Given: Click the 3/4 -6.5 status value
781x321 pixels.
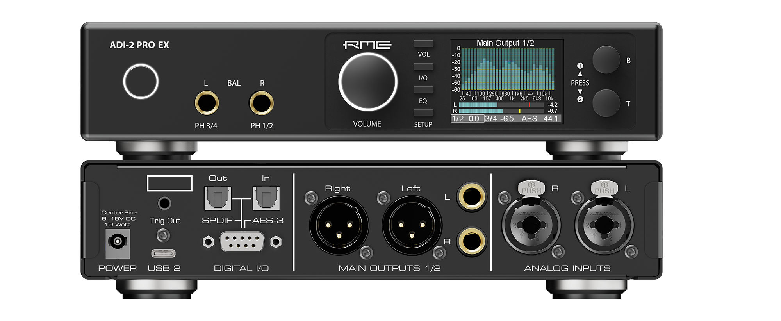Looking at the screenshot, I should coord(499,119).
